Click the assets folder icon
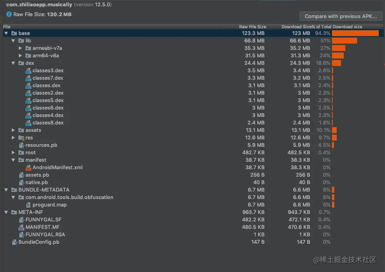 pyautogui.click(x=21, y=130)
